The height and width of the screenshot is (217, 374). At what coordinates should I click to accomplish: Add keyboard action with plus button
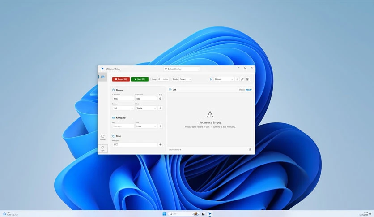(x=161, y=126)
